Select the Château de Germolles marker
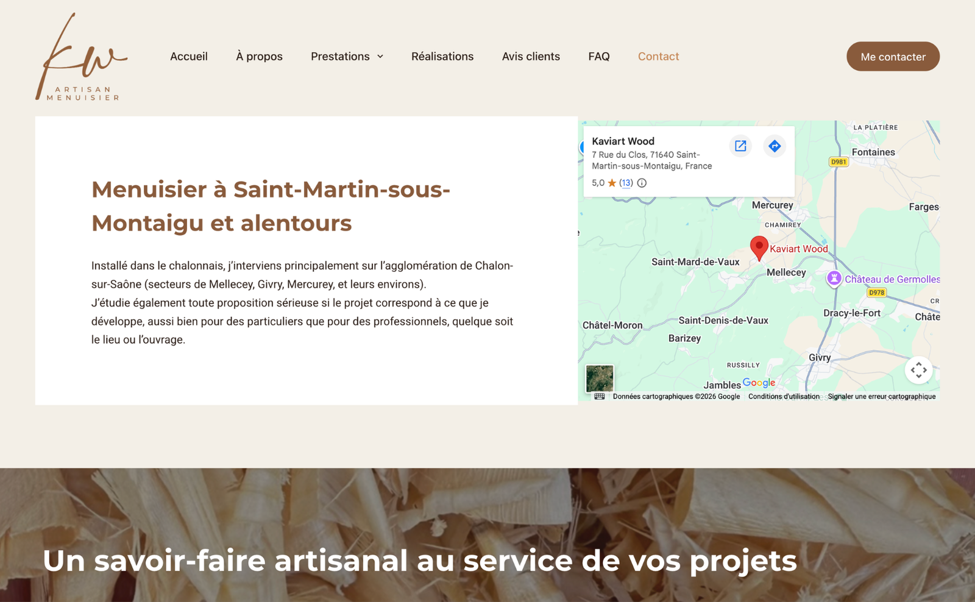Viewport: 975px width, 602px height. pos(834,278)
